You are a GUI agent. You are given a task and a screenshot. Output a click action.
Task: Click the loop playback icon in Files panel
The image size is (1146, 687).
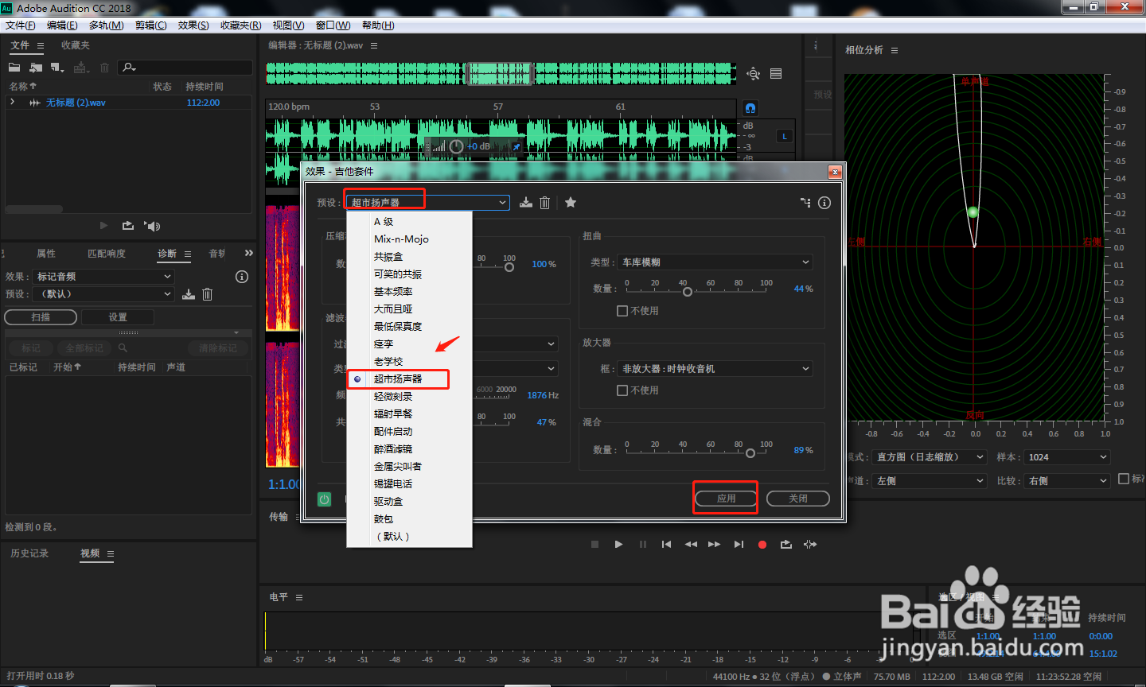pyautogui.click(x=127, y=226)
